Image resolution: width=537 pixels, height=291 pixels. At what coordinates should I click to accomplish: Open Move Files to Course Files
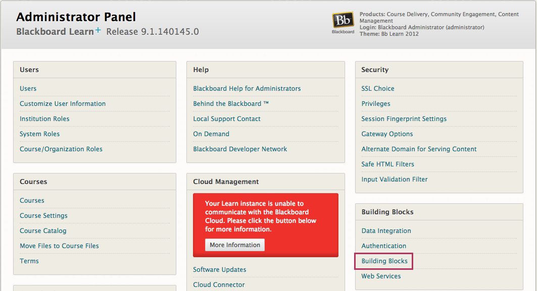point(59,246)
